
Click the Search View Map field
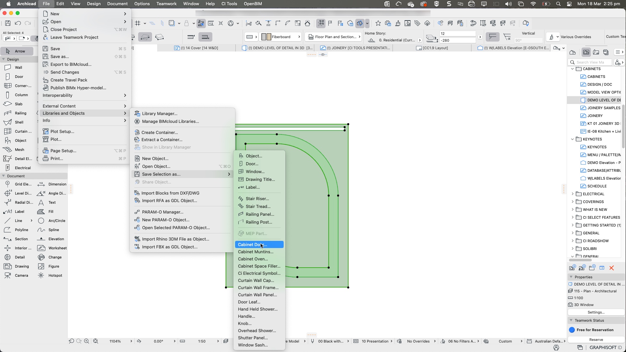(x=590, y=62)
